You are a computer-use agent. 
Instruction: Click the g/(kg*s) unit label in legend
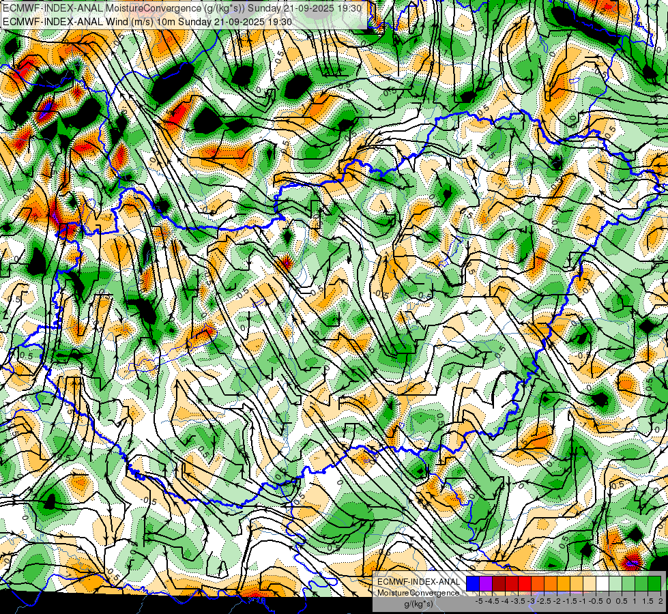point(418,604)
